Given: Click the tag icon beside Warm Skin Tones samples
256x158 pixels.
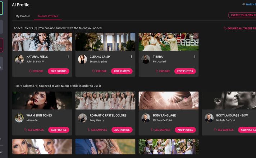Looking at the screenshot, I should pos(26,130).
